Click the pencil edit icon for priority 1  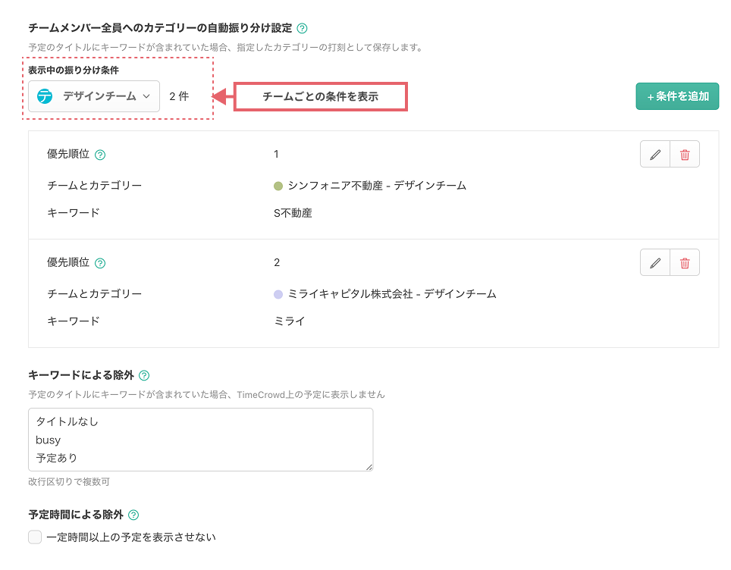click(655, 155)
